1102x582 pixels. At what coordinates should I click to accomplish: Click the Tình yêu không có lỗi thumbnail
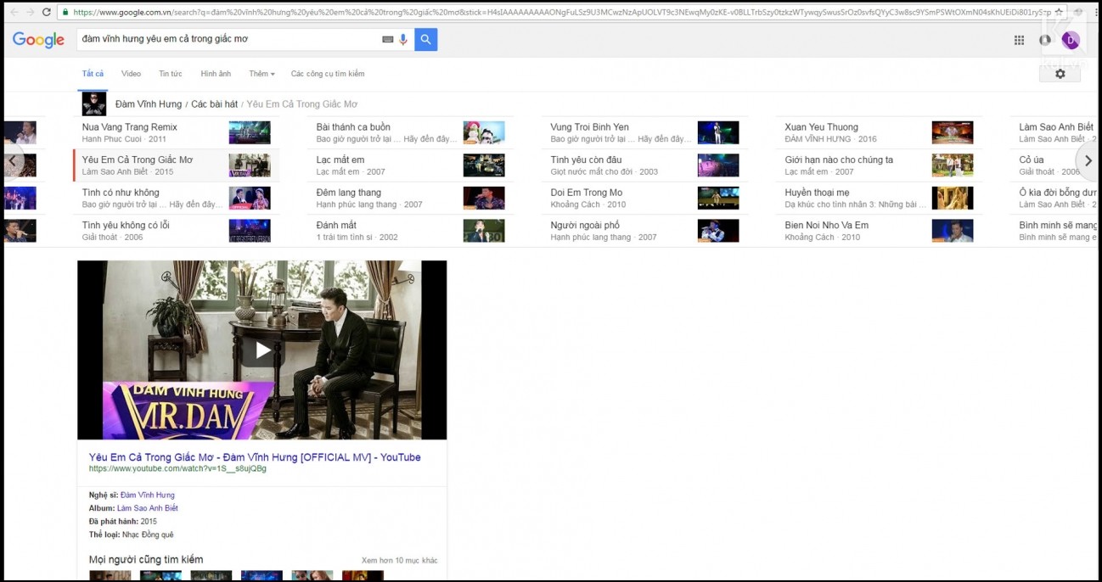pos(250,231)
